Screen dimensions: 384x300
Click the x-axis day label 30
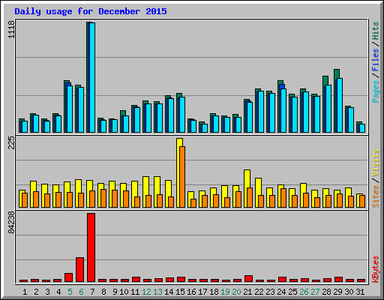coord(349,292)
